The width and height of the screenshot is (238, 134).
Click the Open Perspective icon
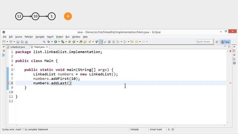[217, 42]
